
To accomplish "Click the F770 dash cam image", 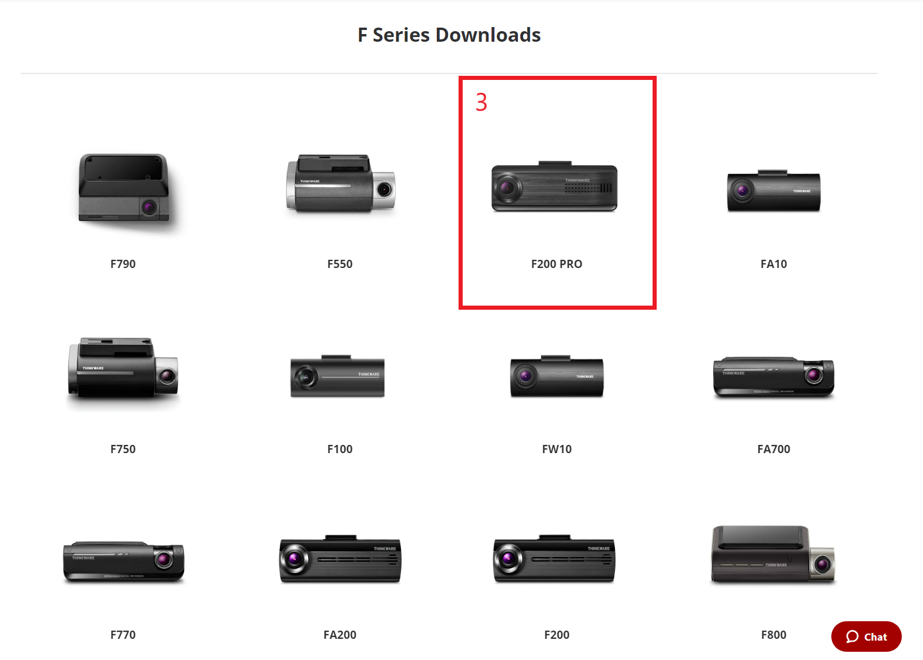I will coord(123,562).
